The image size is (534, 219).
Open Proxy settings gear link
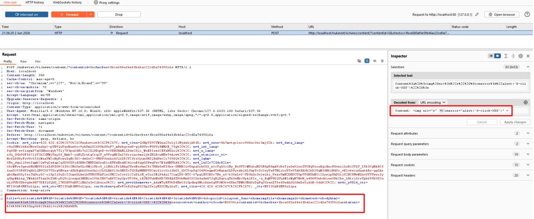click(x=107, y=3)
